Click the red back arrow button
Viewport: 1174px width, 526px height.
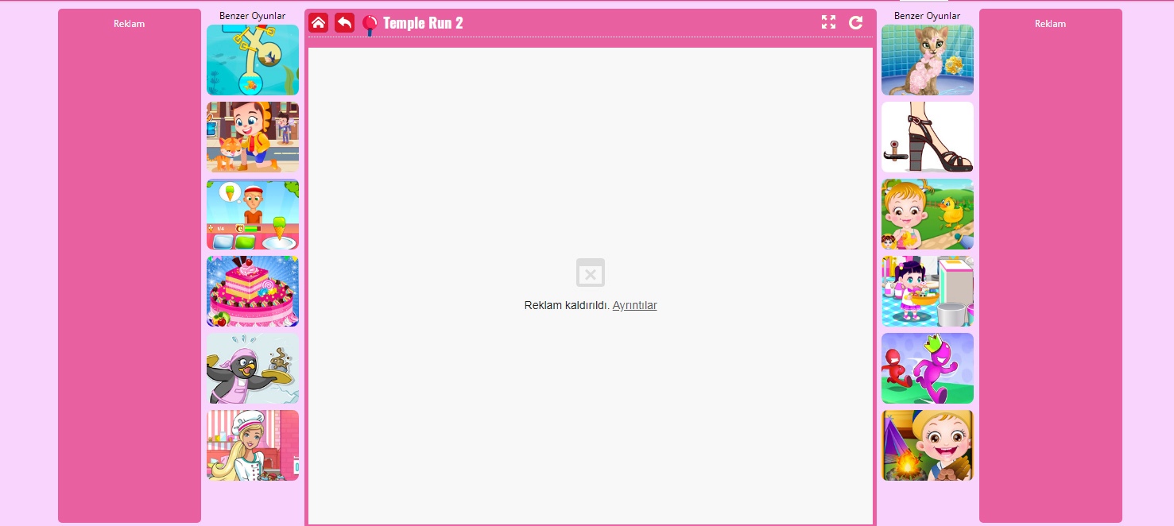click(344, 23)
